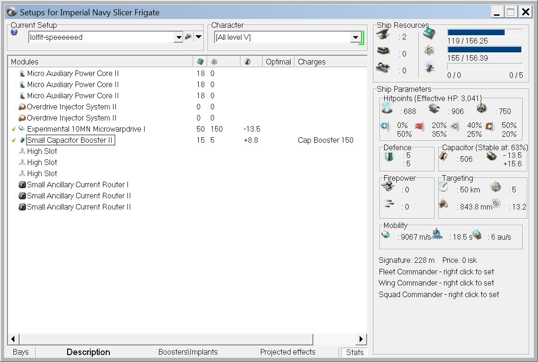The image size is (538, 362).
Task: Click the ship icon beside setup name
Action: 188,37
